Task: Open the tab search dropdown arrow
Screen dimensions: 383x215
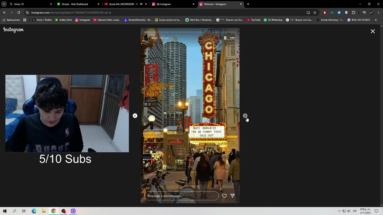Action: pos(4,4)
